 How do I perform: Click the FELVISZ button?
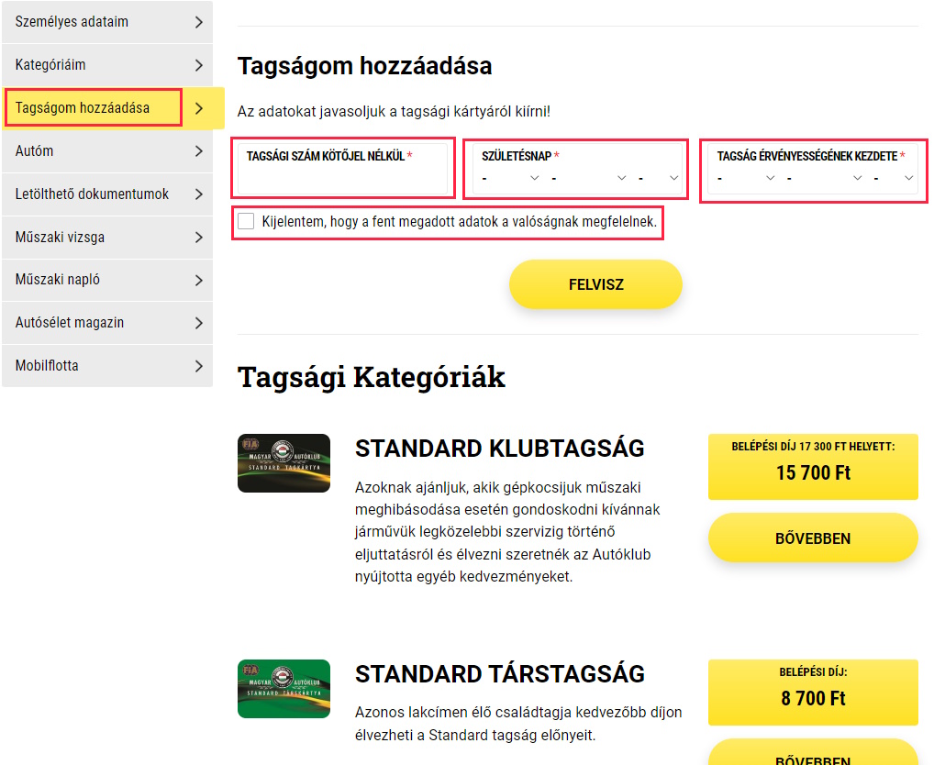[x=595, y=284]
